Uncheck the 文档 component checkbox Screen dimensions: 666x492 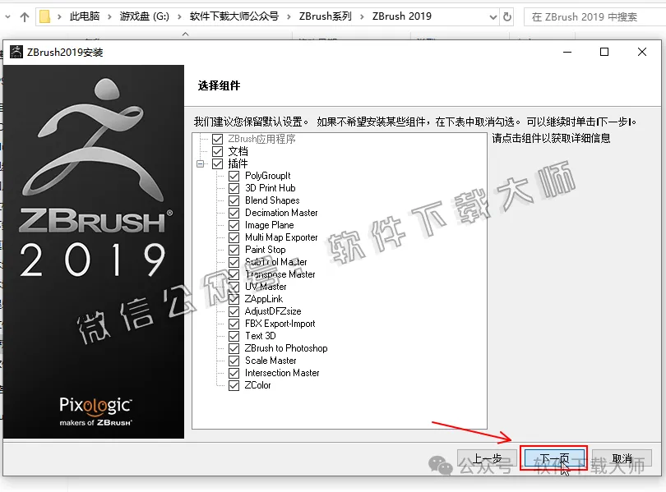point(218,151)
